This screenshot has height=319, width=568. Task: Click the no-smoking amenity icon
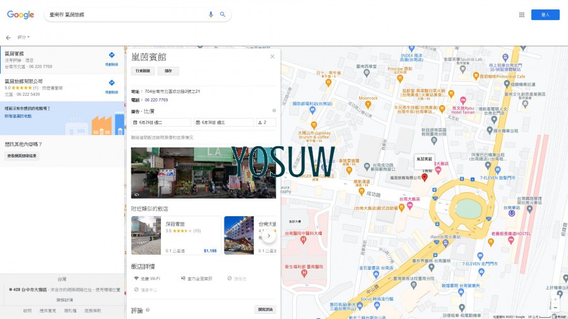(183, 279)
